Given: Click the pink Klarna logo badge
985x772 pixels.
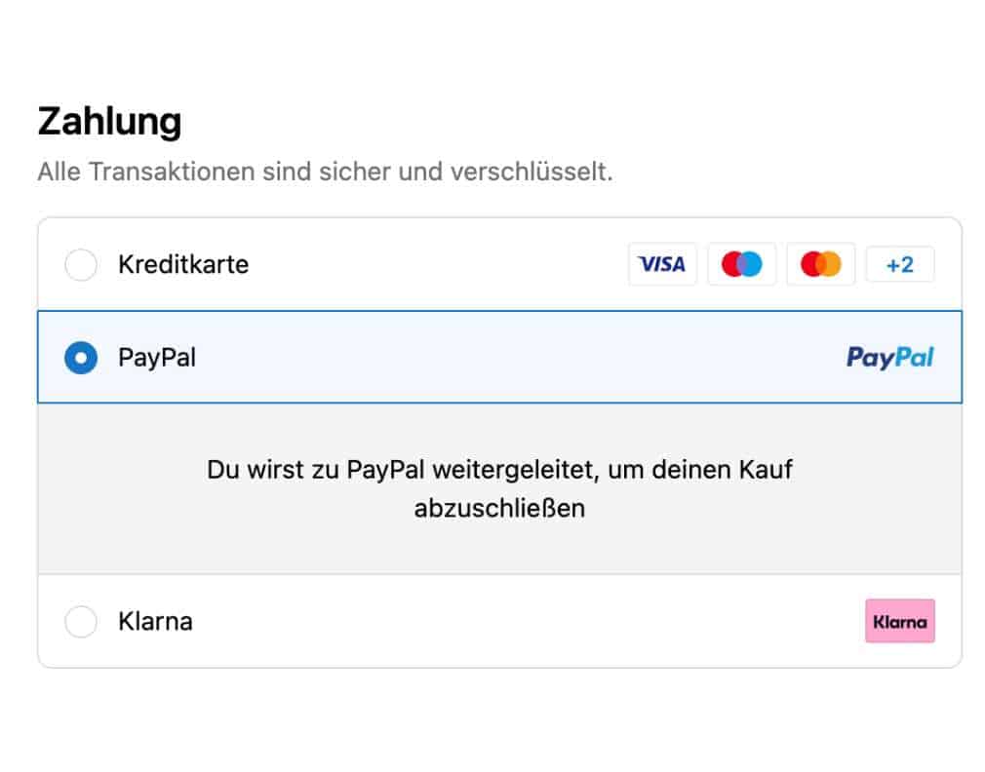Looking at the screenshot, I should [899, 621].
